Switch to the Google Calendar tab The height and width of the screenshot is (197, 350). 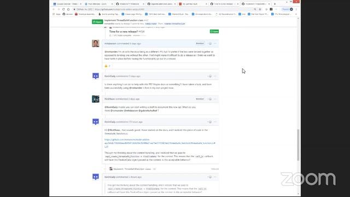(x=67, y=4)
